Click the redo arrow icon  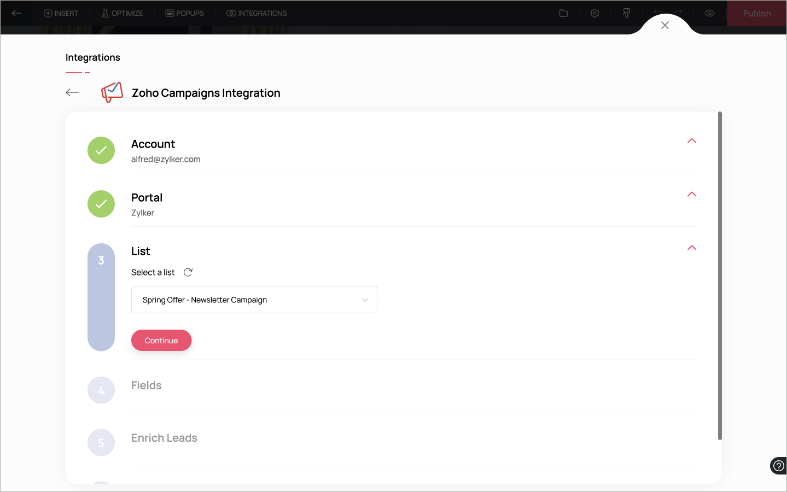coord(678,13)
